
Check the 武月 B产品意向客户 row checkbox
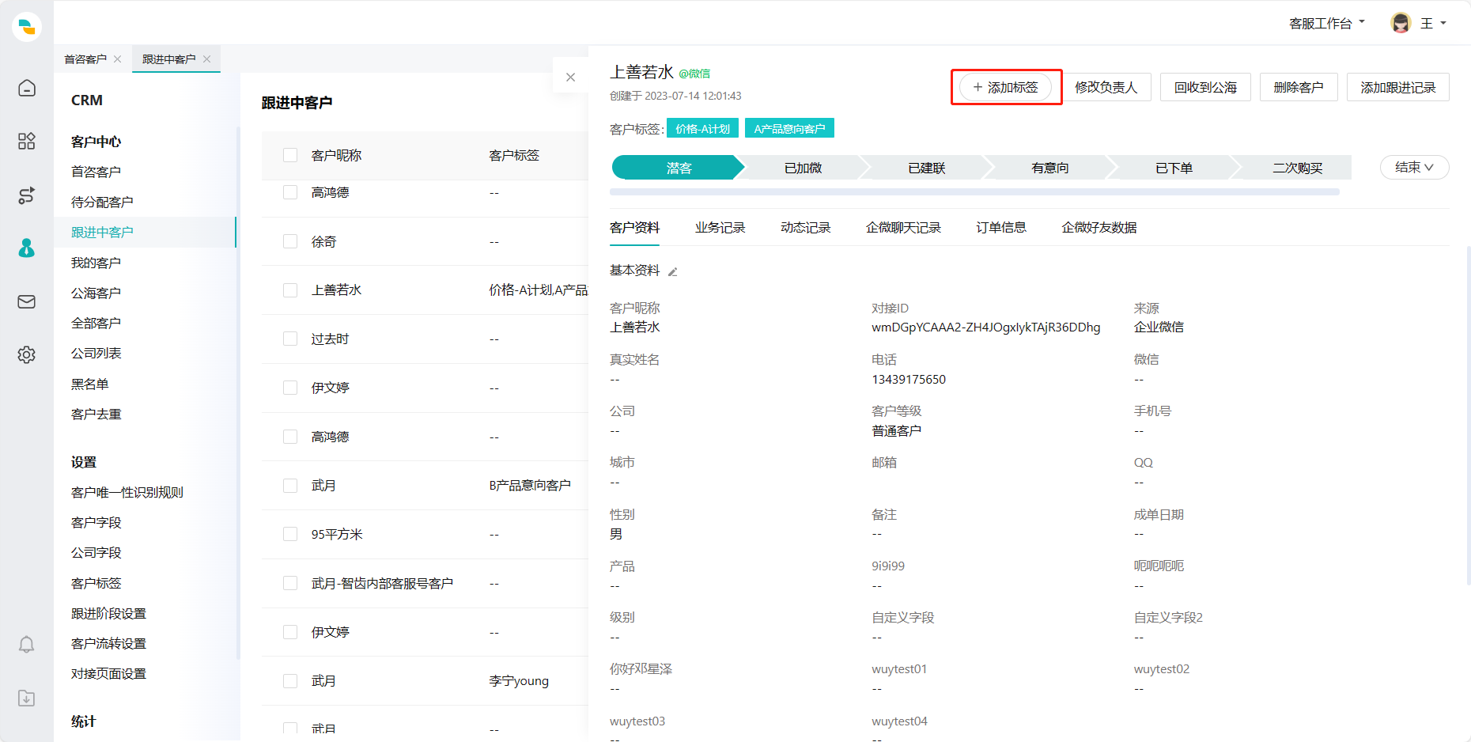pyautogui.click(x=290, y=485)
